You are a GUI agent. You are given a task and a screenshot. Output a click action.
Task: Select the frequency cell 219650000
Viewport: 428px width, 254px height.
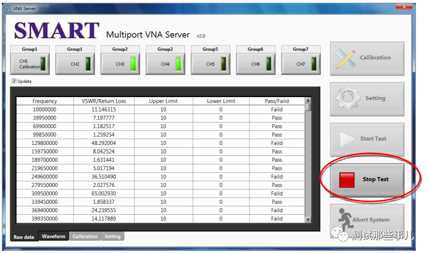45,168
